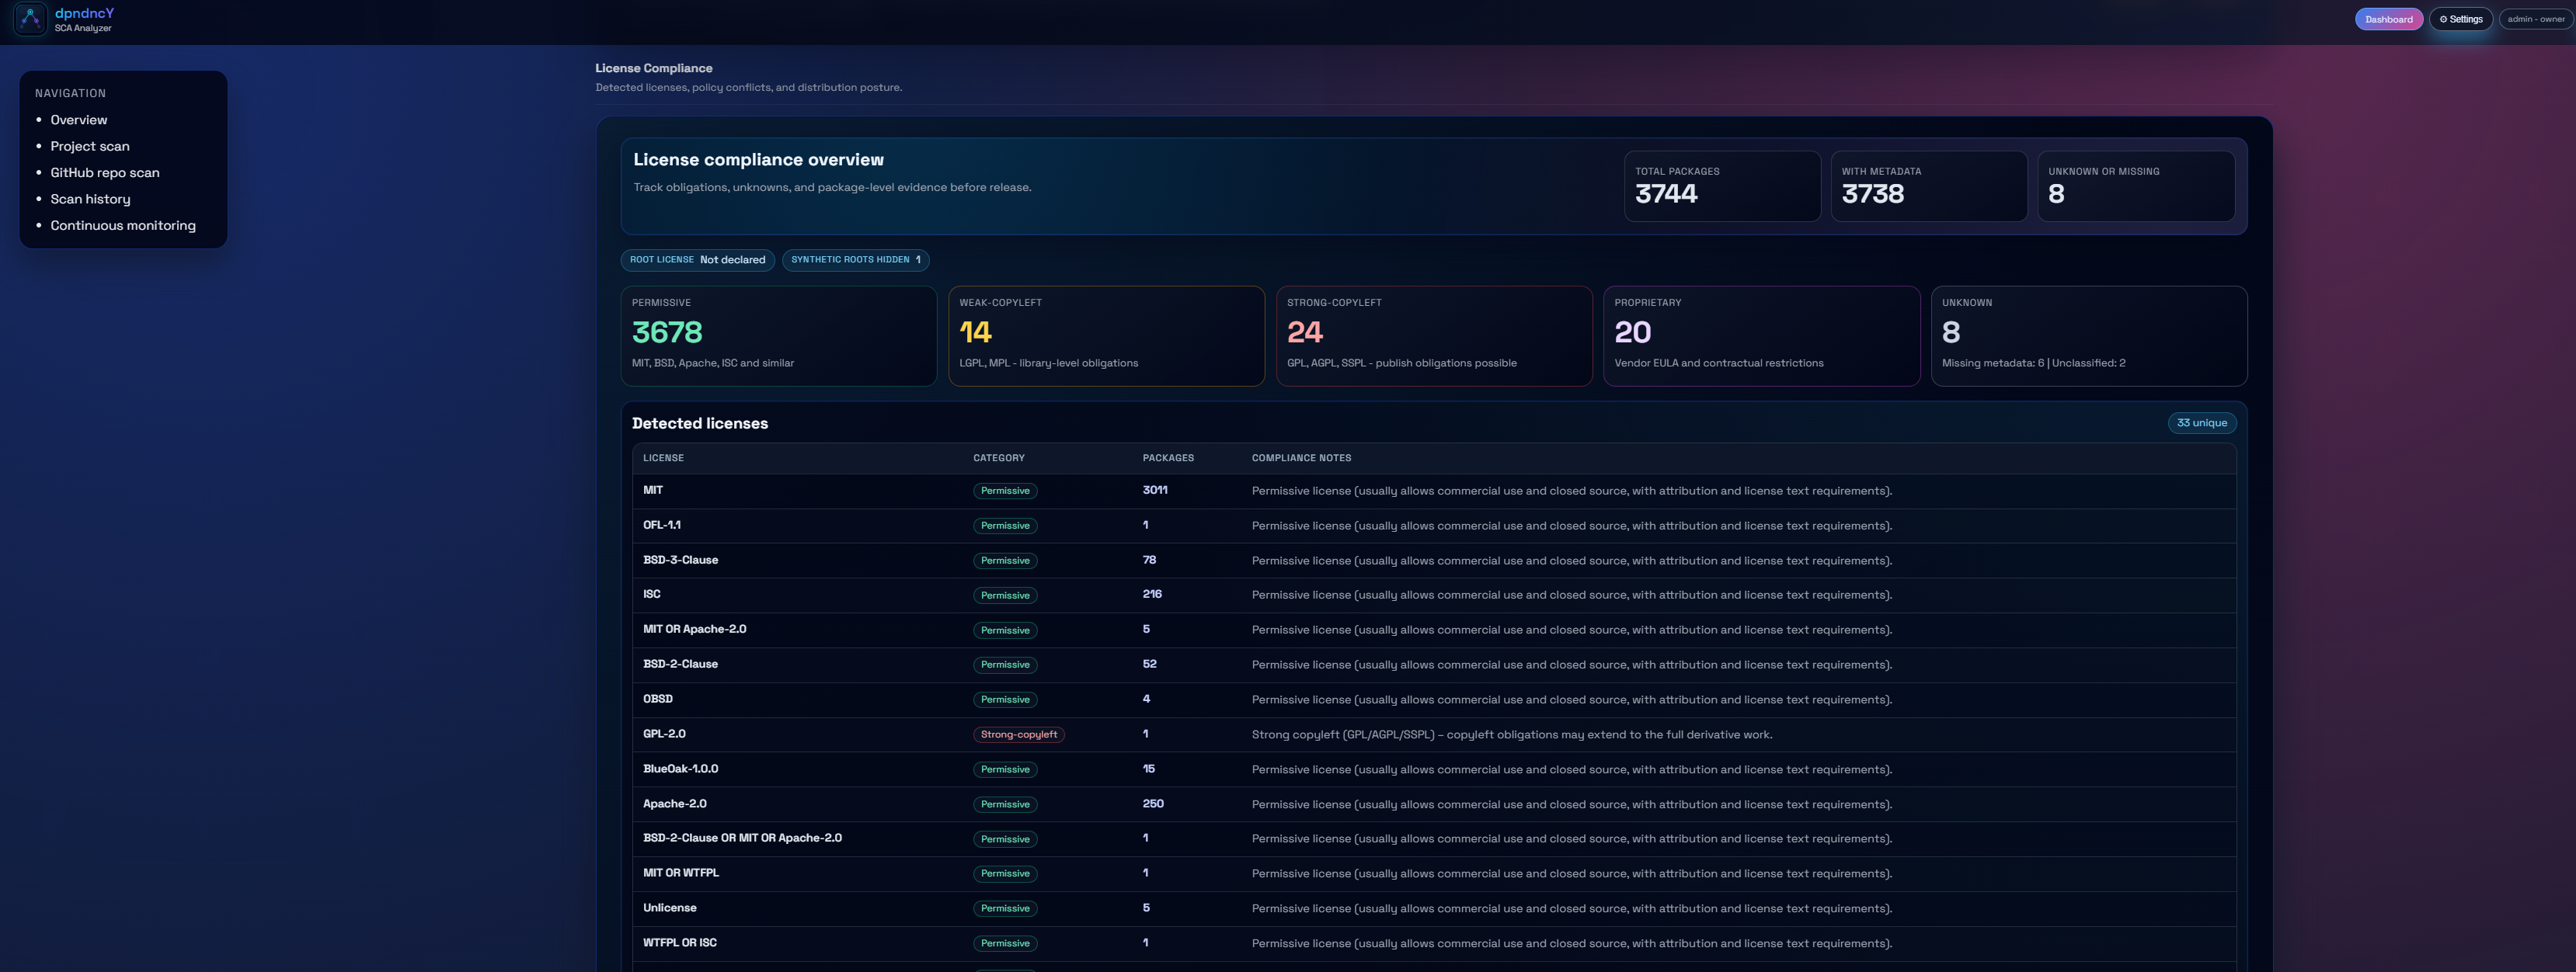Click Synthetic Roots Hidden chip
This screenshot has width=2576, height=972.
[855, 260]
